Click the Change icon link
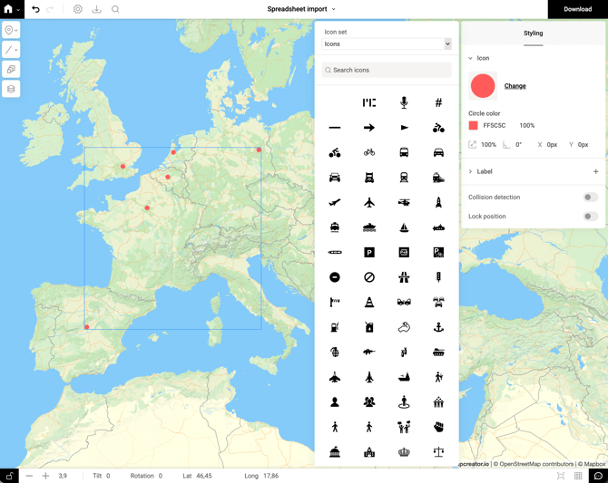Image resolution: width=608 pixels, height=483 pixels. click(515, 86)
